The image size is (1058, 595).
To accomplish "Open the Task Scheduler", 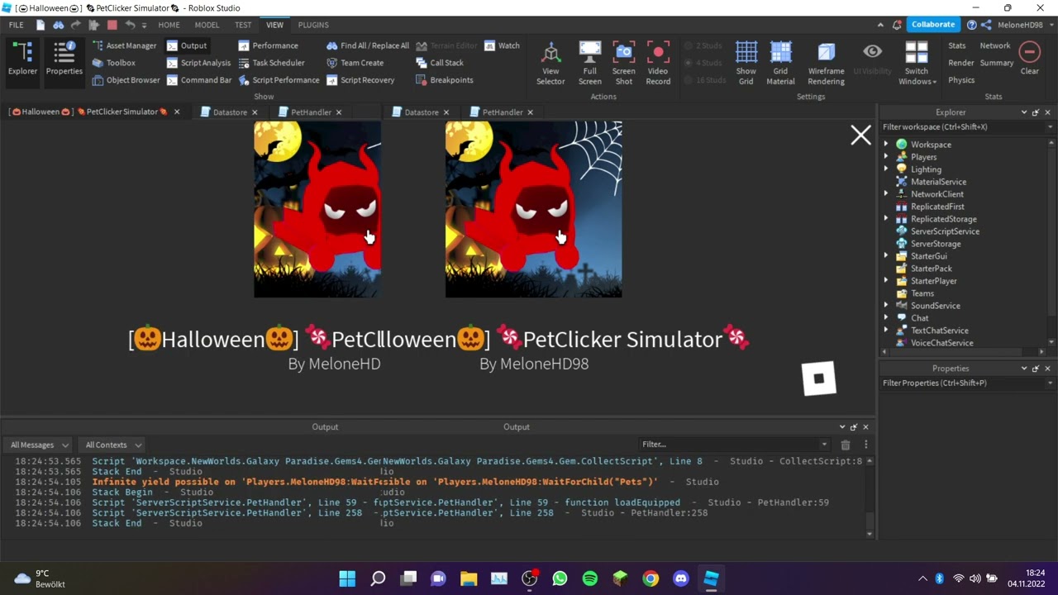I will point(271,63).
